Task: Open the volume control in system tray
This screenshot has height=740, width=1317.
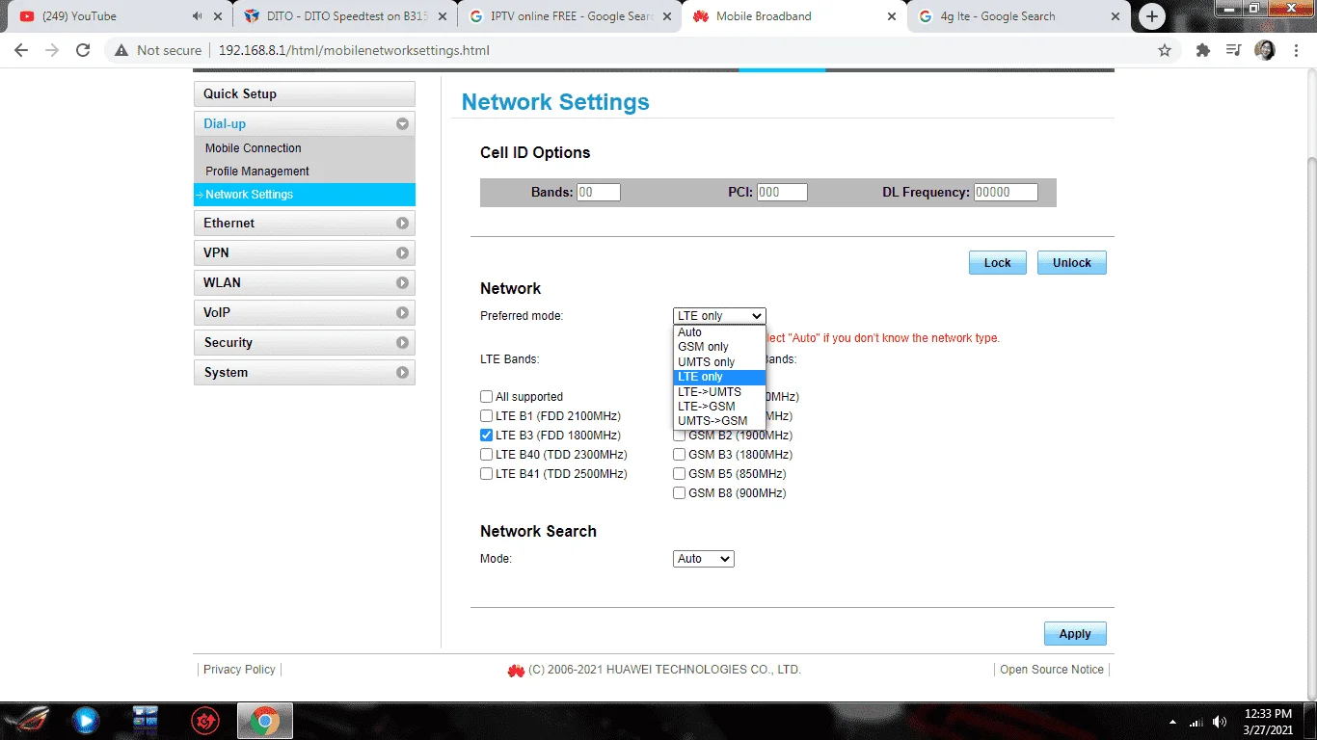Action: click(x=1220, y=722)
